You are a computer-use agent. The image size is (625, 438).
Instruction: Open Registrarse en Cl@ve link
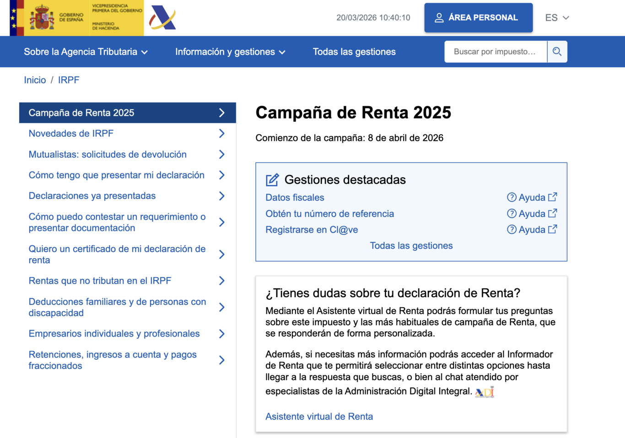[312, 230]
